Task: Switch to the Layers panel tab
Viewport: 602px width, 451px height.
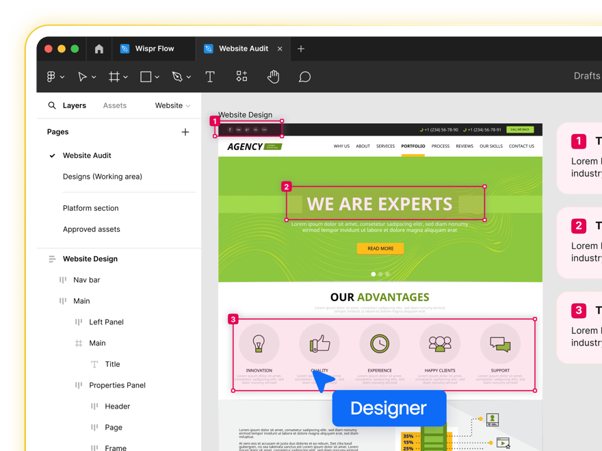Action: 75,105
